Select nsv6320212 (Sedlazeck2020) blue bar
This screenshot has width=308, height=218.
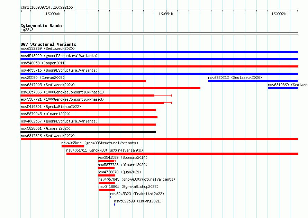(x=253, y=81)
